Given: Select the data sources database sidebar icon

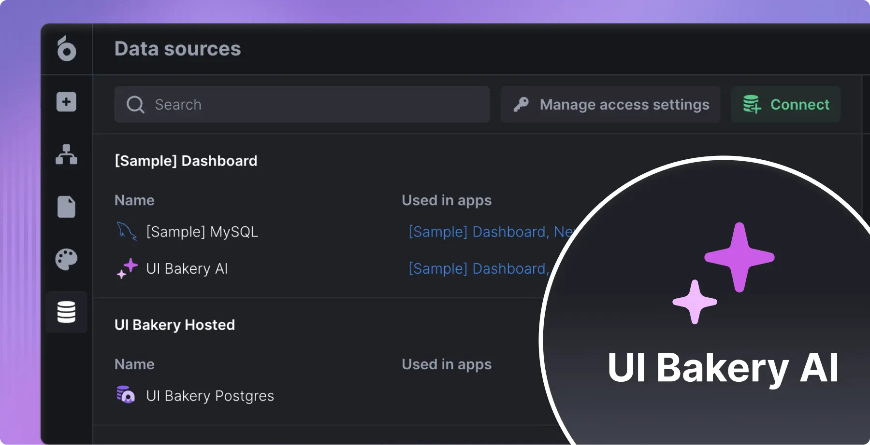Looking at the screenshot, I should point(66,312).
